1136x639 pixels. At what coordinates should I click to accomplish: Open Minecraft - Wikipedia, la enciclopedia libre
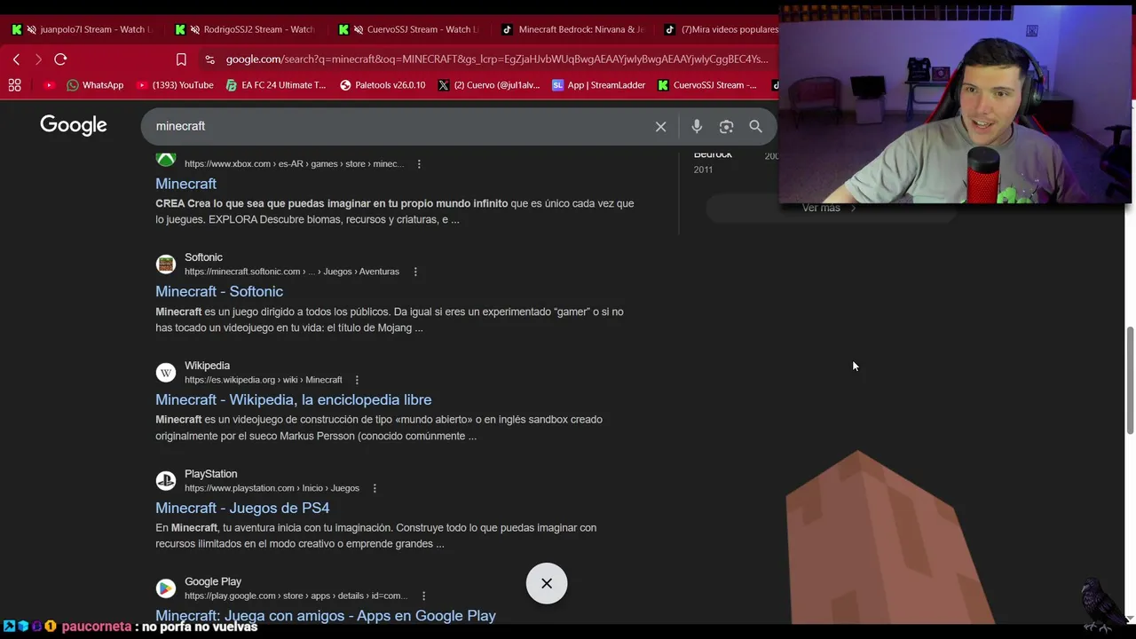coord(294,399)
